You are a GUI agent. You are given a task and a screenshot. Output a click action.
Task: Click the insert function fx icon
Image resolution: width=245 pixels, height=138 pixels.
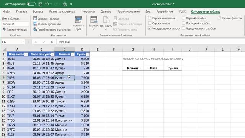pyautogui.click(x=52, y=42)
